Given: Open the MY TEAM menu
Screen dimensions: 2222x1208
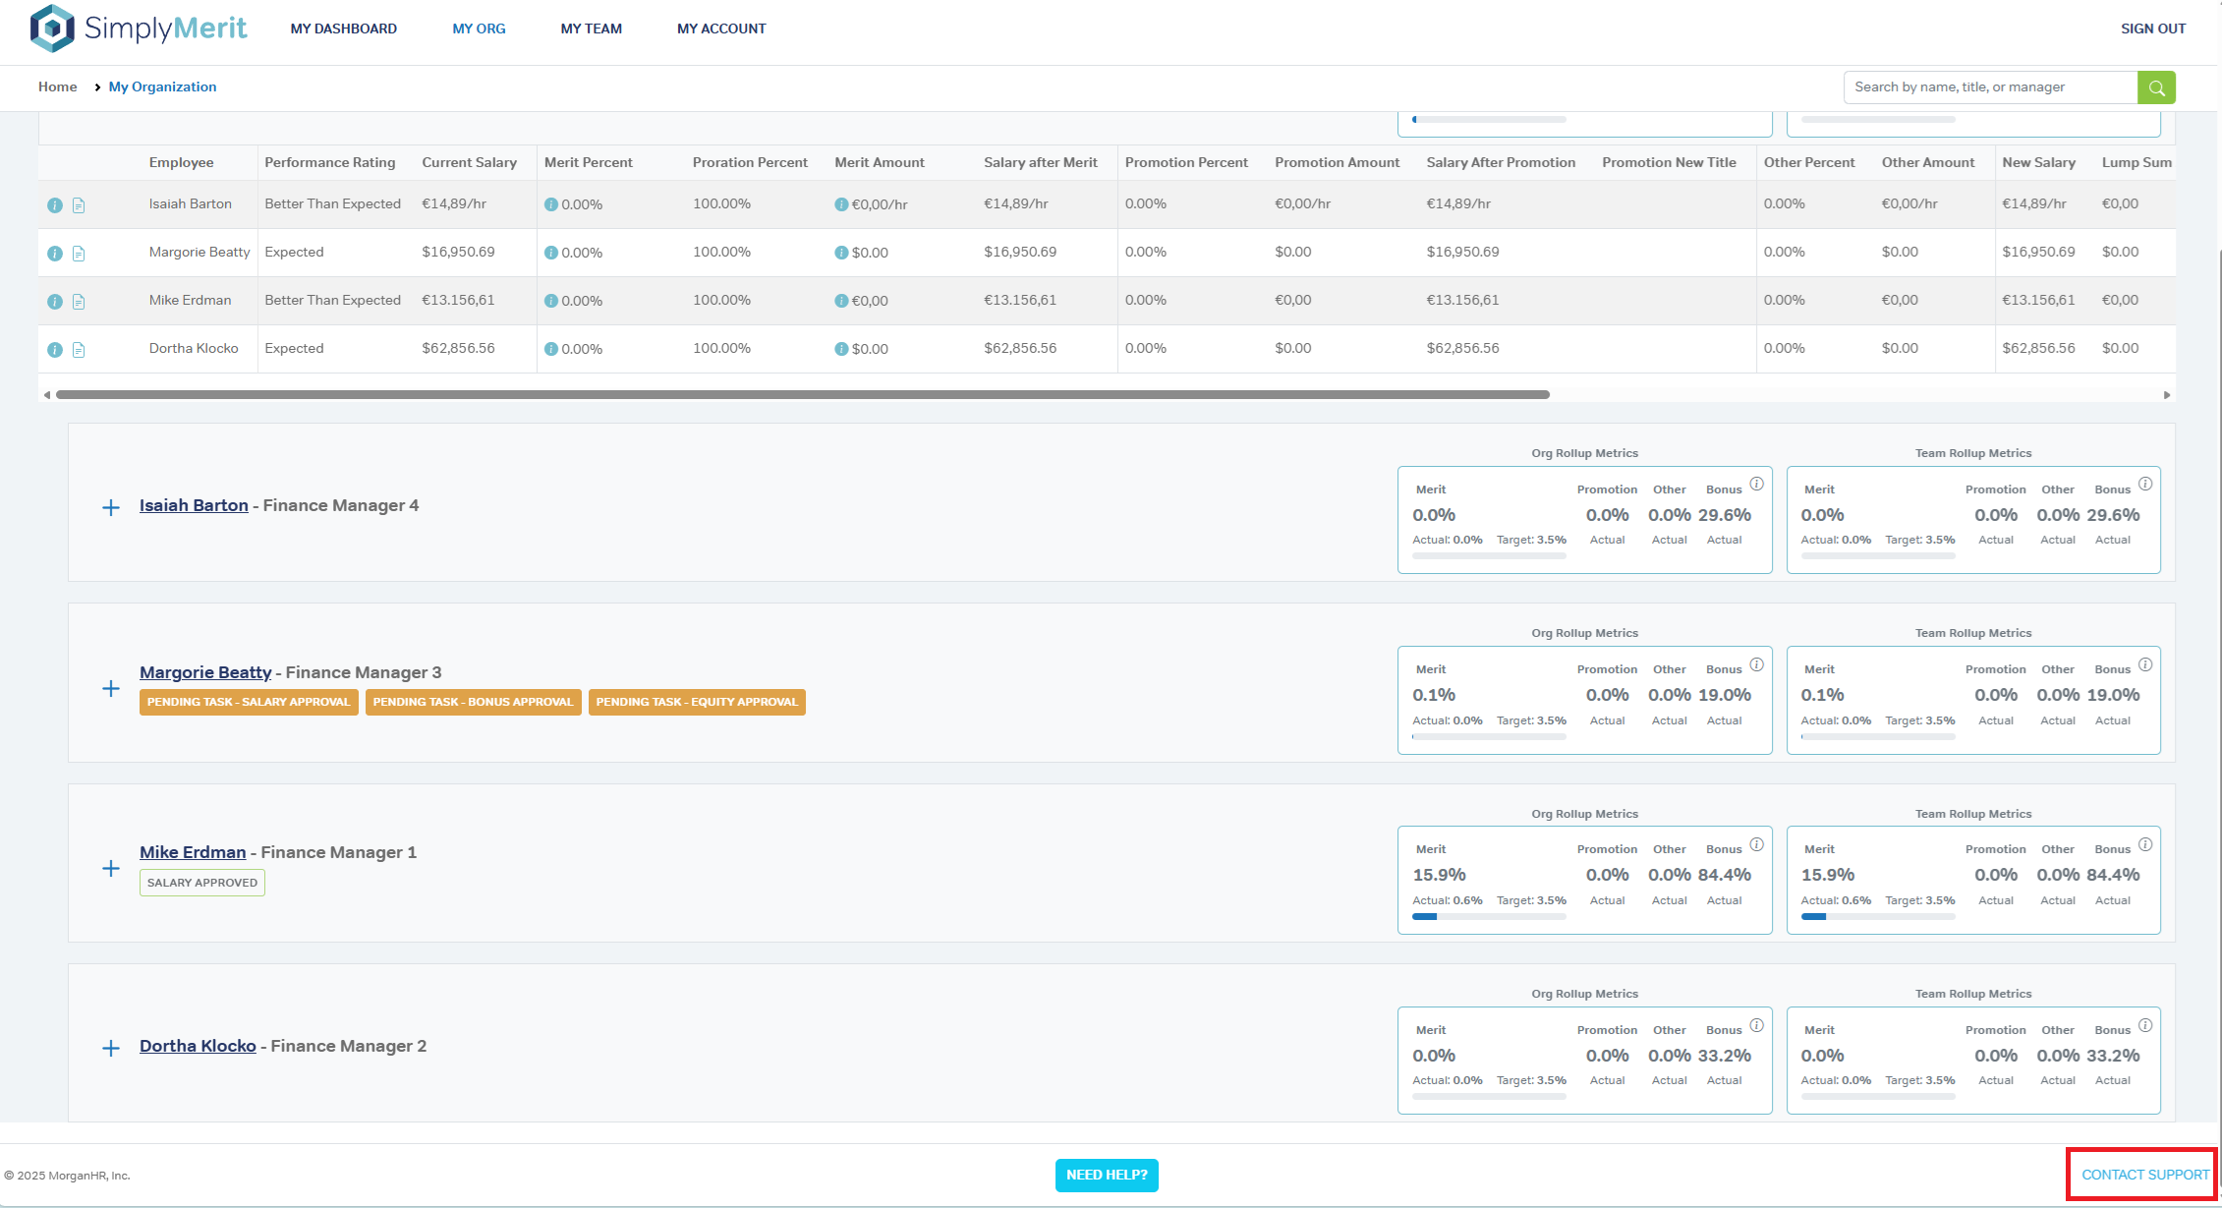Looking at the screenshot, I should point(591,29).
